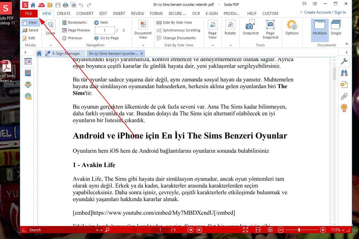Switch to Edit mode
This screenshot has width=359, height=239.
coord(29,38)
